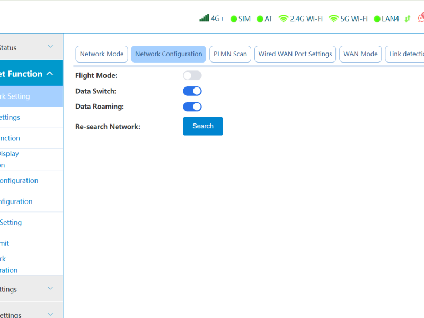Click the green SIM status indicator
The image size is (424, 318).
tap(234, 19)
